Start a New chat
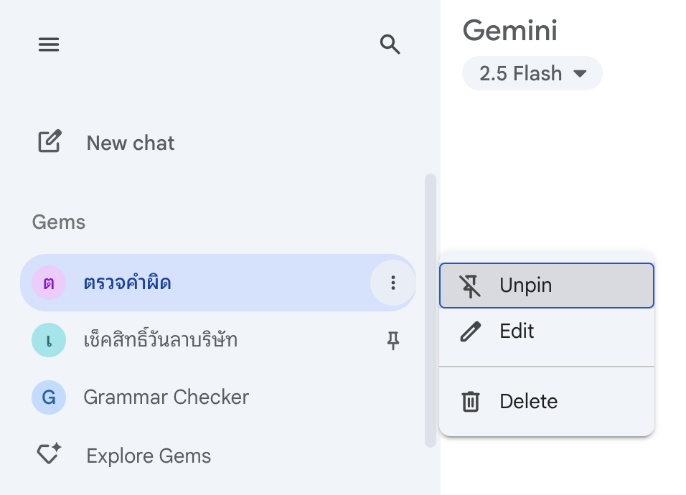Viewport: 686px width, 495px height. 130,143
